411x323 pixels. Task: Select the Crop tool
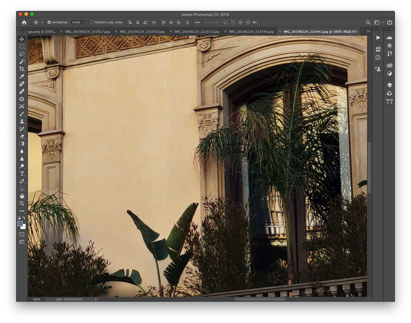click(x=22, y=69)
